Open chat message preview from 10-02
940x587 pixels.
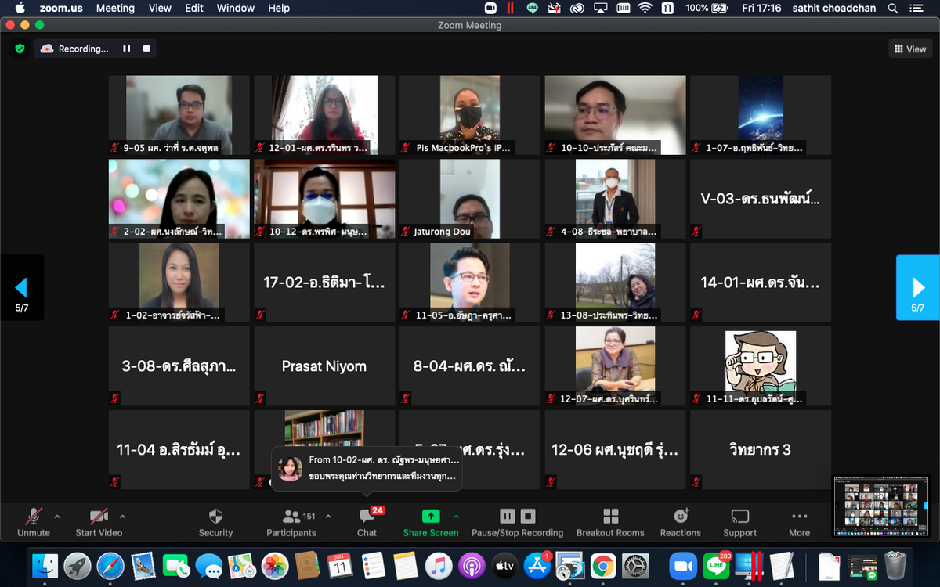pyautogui.click(x=367, y=468)
